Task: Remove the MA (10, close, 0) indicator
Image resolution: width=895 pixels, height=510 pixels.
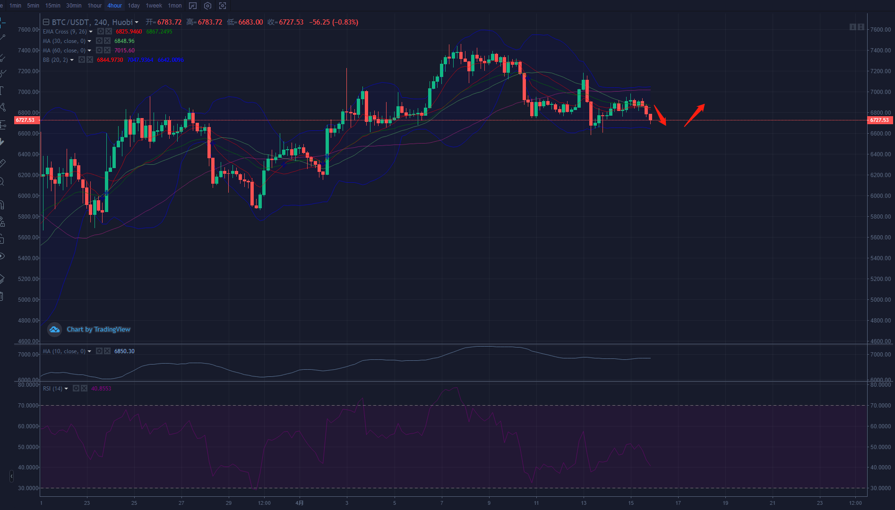Action: click(107, 351)
